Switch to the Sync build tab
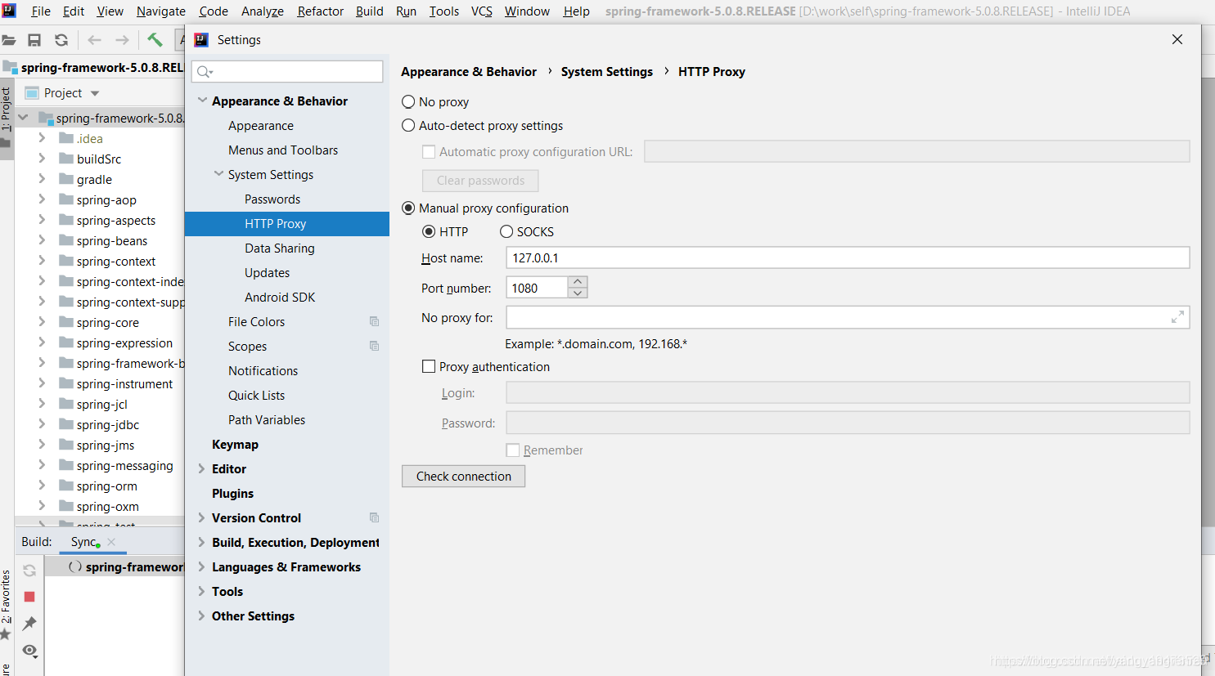The height and width of the screenshot is (676, 1215). [x=83, y=542]
